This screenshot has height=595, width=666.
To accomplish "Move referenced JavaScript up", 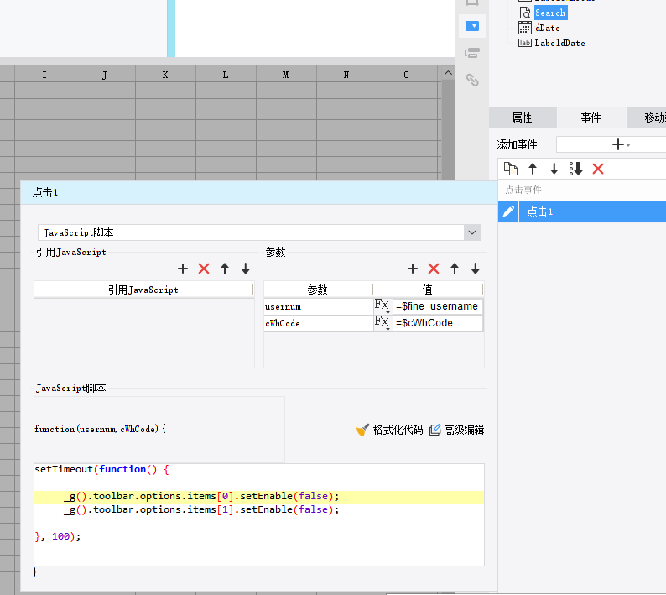I will click(x=225, y=269).
